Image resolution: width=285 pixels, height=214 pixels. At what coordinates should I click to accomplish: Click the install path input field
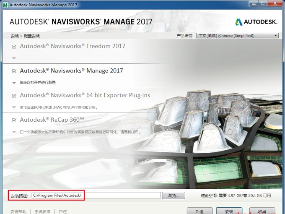(96, 195)
